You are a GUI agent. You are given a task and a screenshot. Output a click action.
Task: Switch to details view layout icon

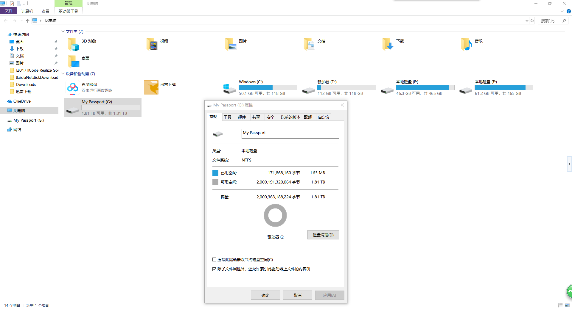pyautogui.click(x=560, y=305)
